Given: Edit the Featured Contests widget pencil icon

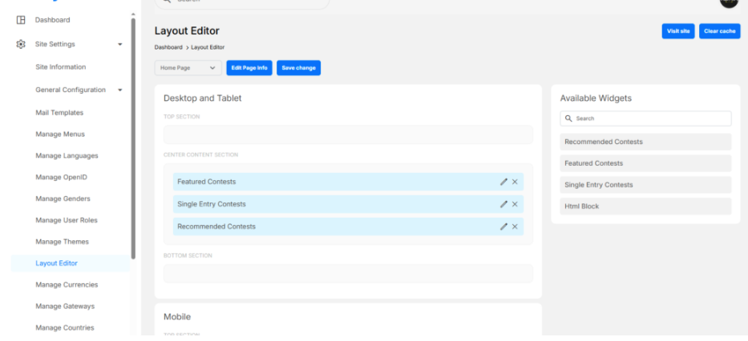Looking at the screenshot, I should tap(503, 182).
